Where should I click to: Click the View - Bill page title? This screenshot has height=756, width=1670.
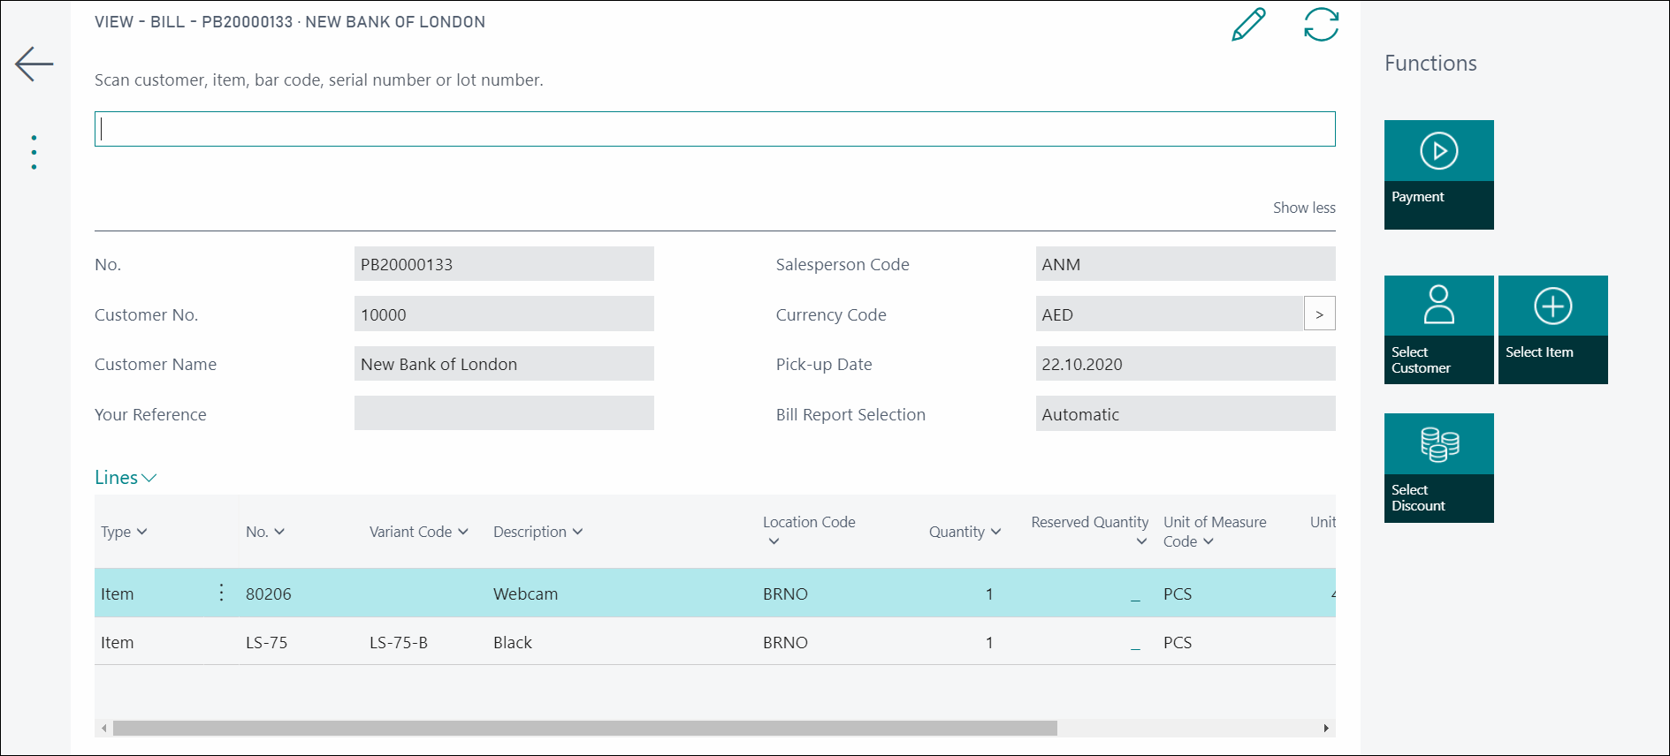(x=290, y=22)
